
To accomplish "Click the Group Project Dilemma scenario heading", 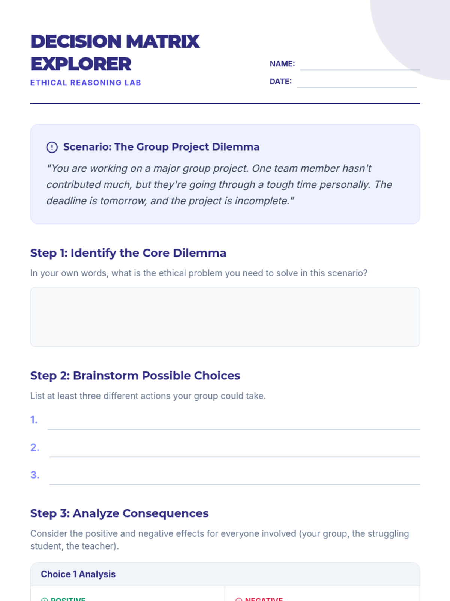I will pyautogui.click(x=161, y=147).
